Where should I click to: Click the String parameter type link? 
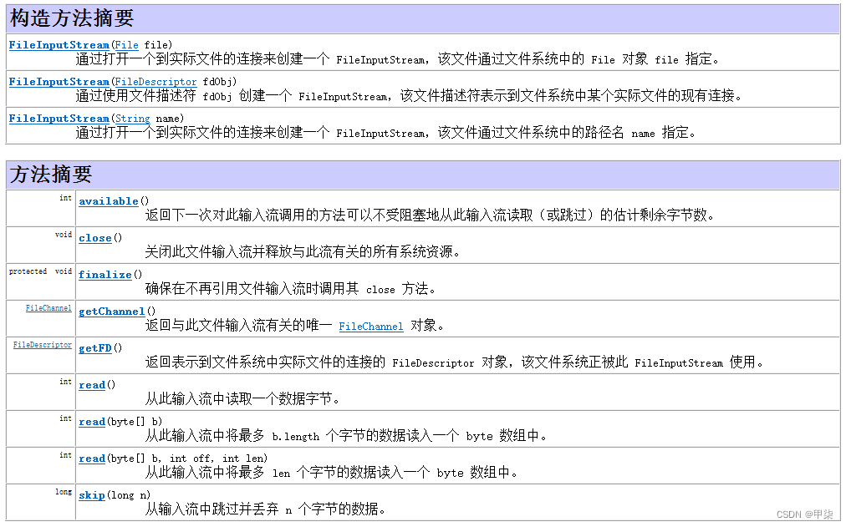pyautogui.click(x=131, y=118)
